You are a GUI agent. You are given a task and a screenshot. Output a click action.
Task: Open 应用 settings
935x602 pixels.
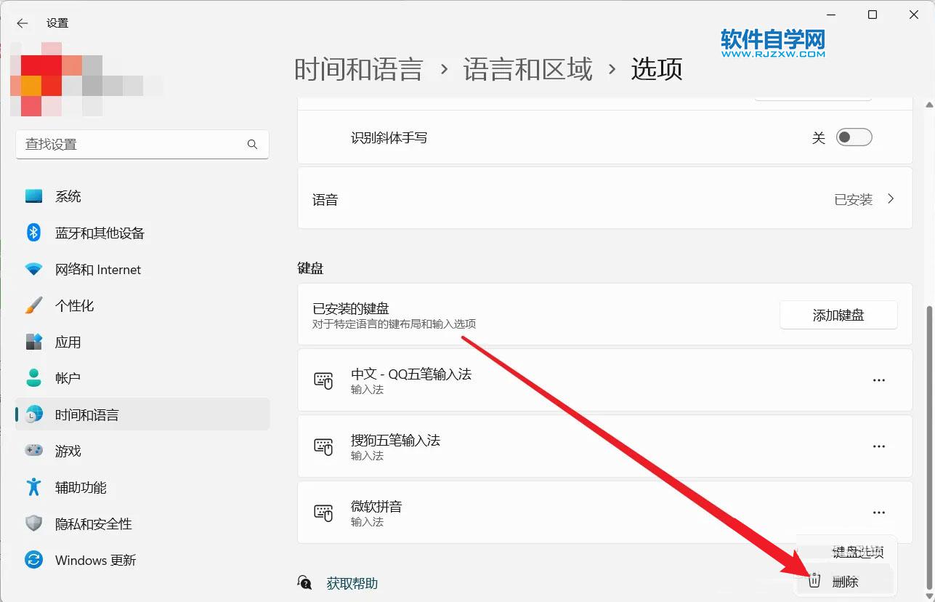point(68,342)
